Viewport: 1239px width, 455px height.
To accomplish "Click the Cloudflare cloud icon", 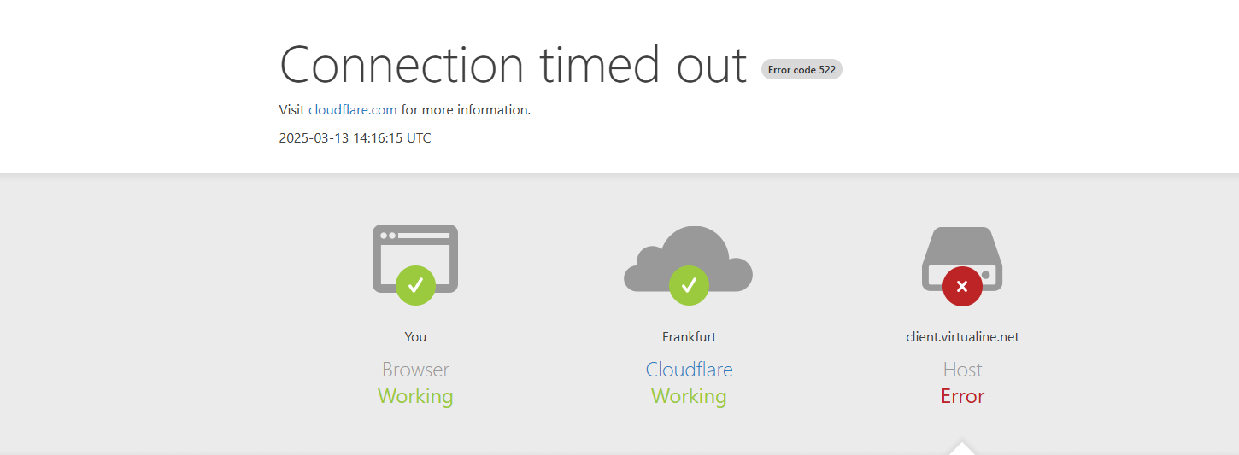I will pos(689,259).
